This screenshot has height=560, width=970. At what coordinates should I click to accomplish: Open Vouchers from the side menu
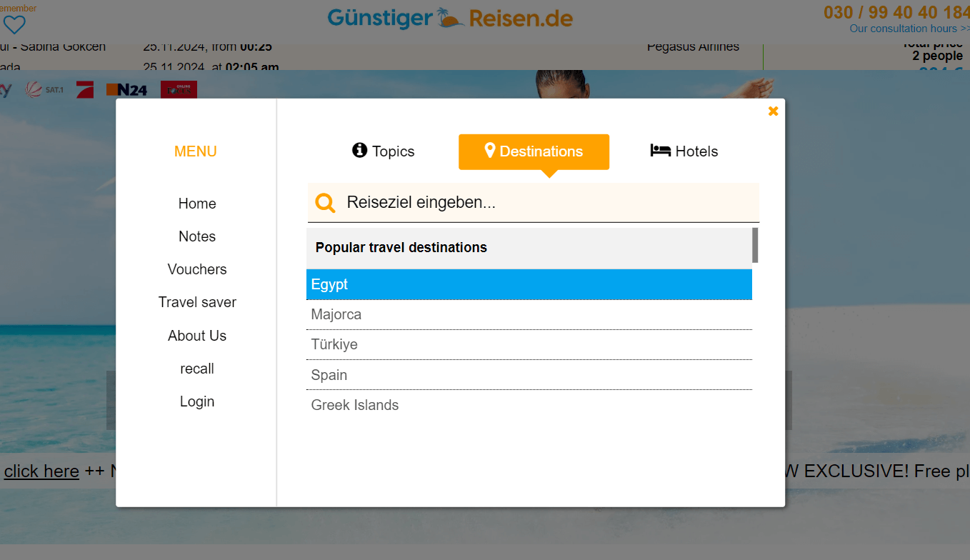click(197, 269)
